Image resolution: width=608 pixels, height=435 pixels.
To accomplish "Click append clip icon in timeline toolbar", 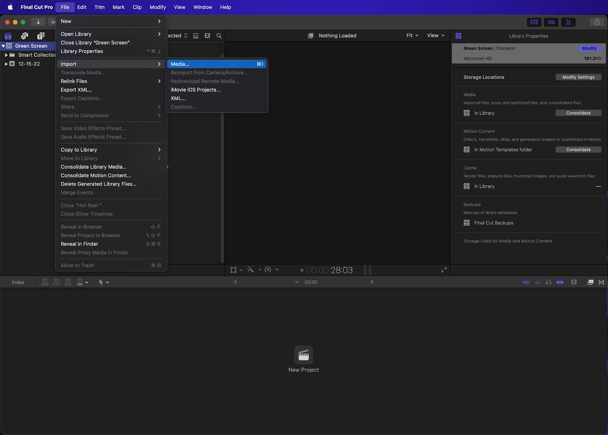I will 68,282.
